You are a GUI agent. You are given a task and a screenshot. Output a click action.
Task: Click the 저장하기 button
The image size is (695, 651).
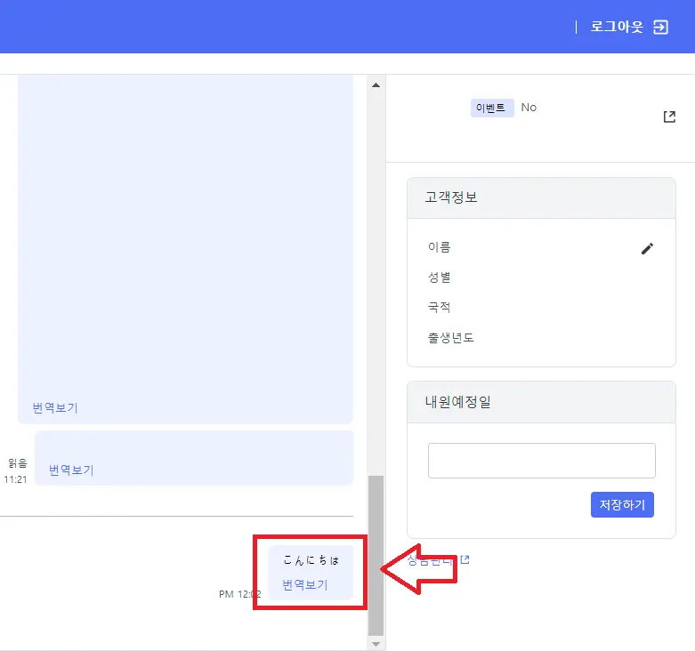pyautogui.click(x=622, y=504)
